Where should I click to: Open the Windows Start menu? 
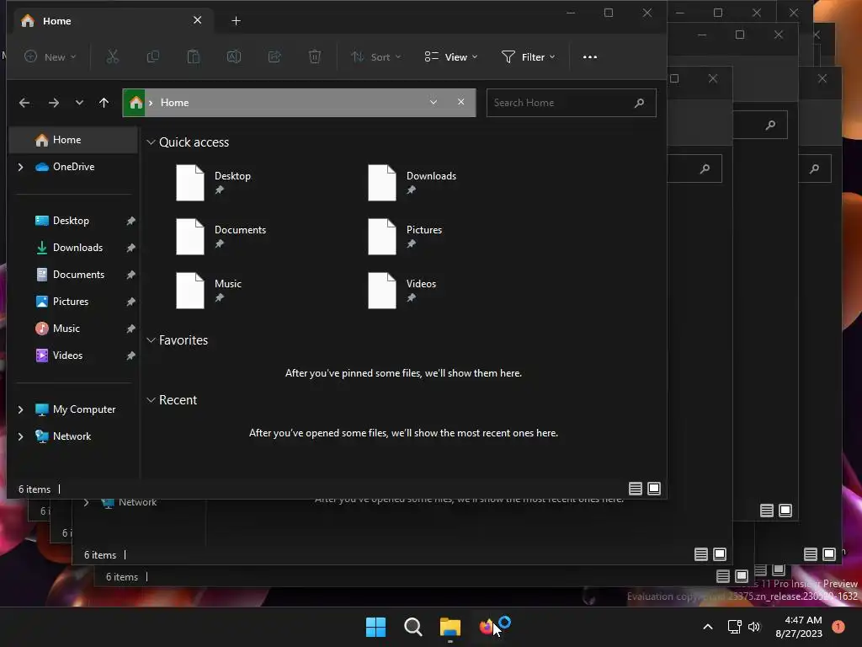(x=376, y=627)
